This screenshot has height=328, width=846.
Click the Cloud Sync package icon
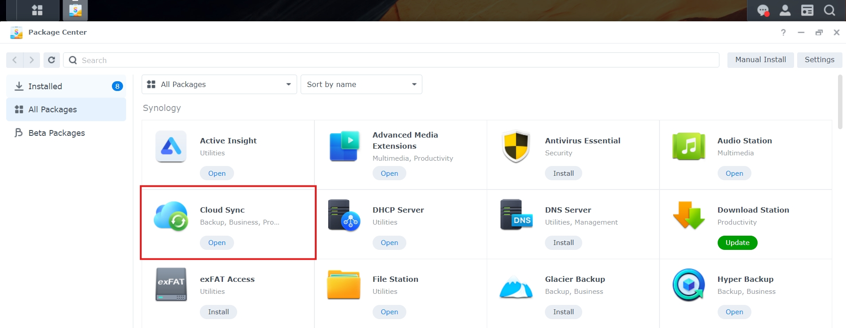[171, 216]
